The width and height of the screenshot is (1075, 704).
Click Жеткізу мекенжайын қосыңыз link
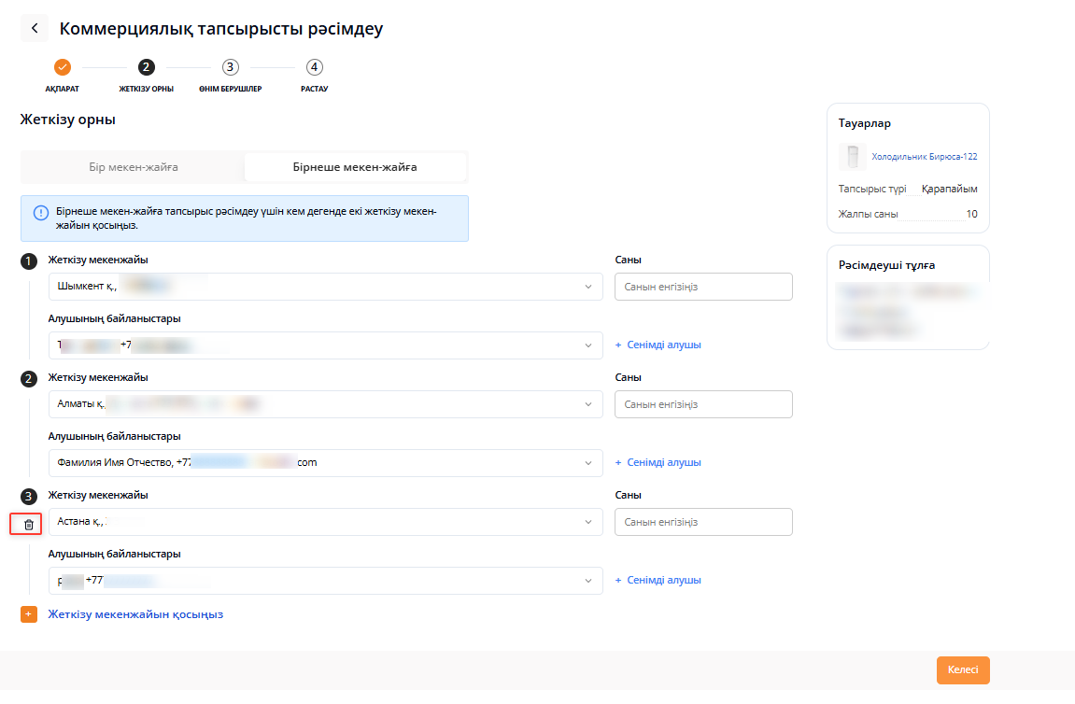click(135, 614)
